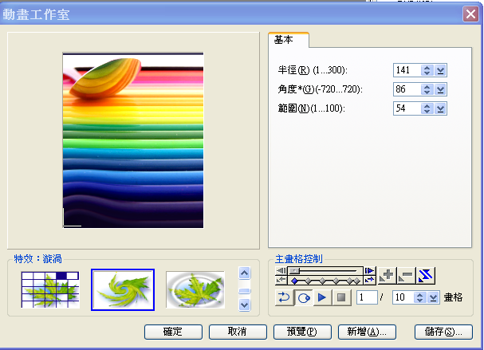Viewport: 484px width, 350px height.
Task: Click the rainbow preview image
Action: tap(133, 140)
